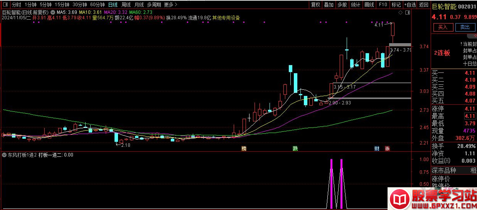The height and width of the screenshot is (210, 477).
Task: Click the 换手 value 28.49%
Action: coord(466,146)
